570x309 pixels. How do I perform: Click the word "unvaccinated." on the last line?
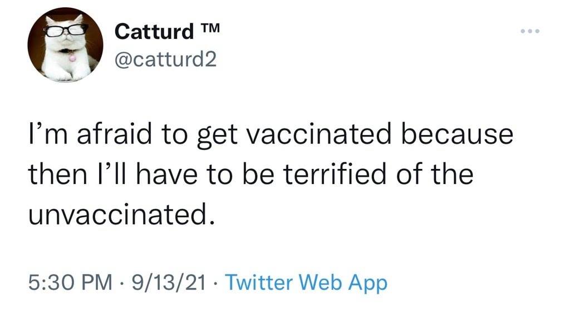click(x=121, y=213)
